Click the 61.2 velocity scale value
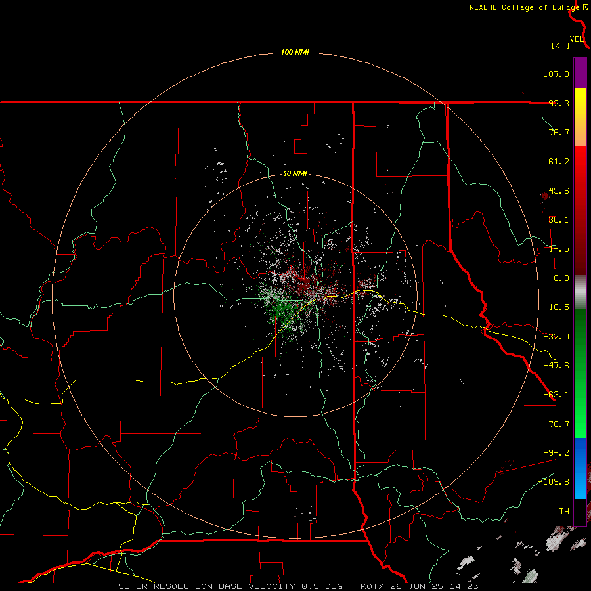This screenshot has height=591, width=591. [x=559, y=162]
